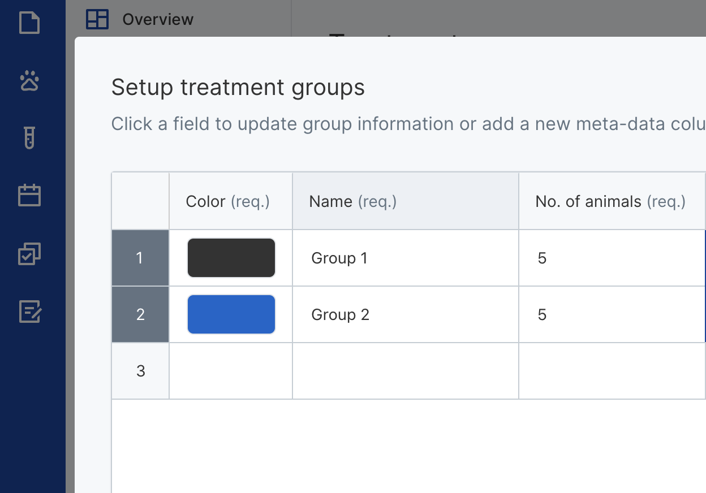Edit the Group 1 name cell
Viewport: 706px width, 493px height.
406,258
